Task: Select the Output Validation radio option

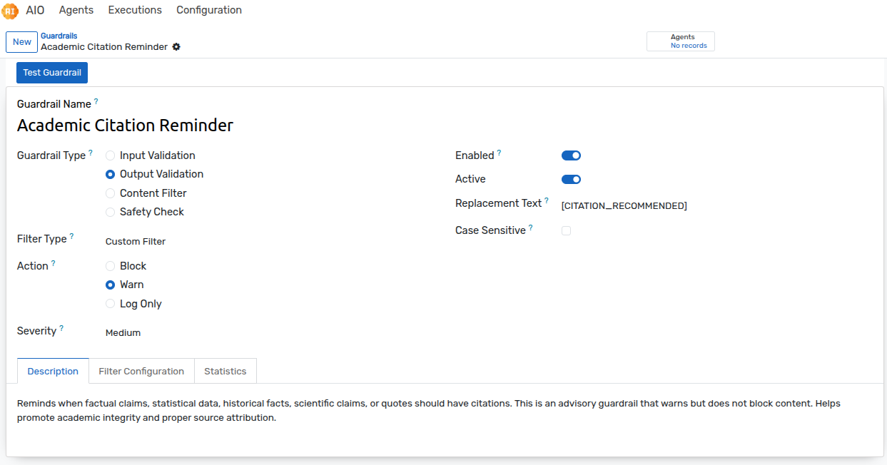Action: pos(110,174)
